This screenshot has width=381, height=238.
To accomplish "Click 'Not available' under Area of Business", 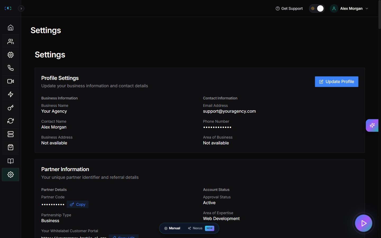I will point(216,143).
